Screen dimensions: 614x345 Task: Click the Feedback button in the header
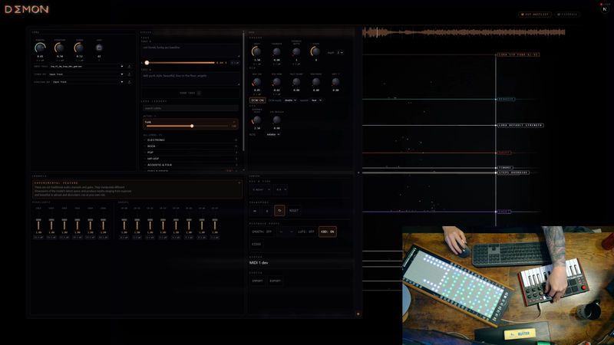pos(567,15)
